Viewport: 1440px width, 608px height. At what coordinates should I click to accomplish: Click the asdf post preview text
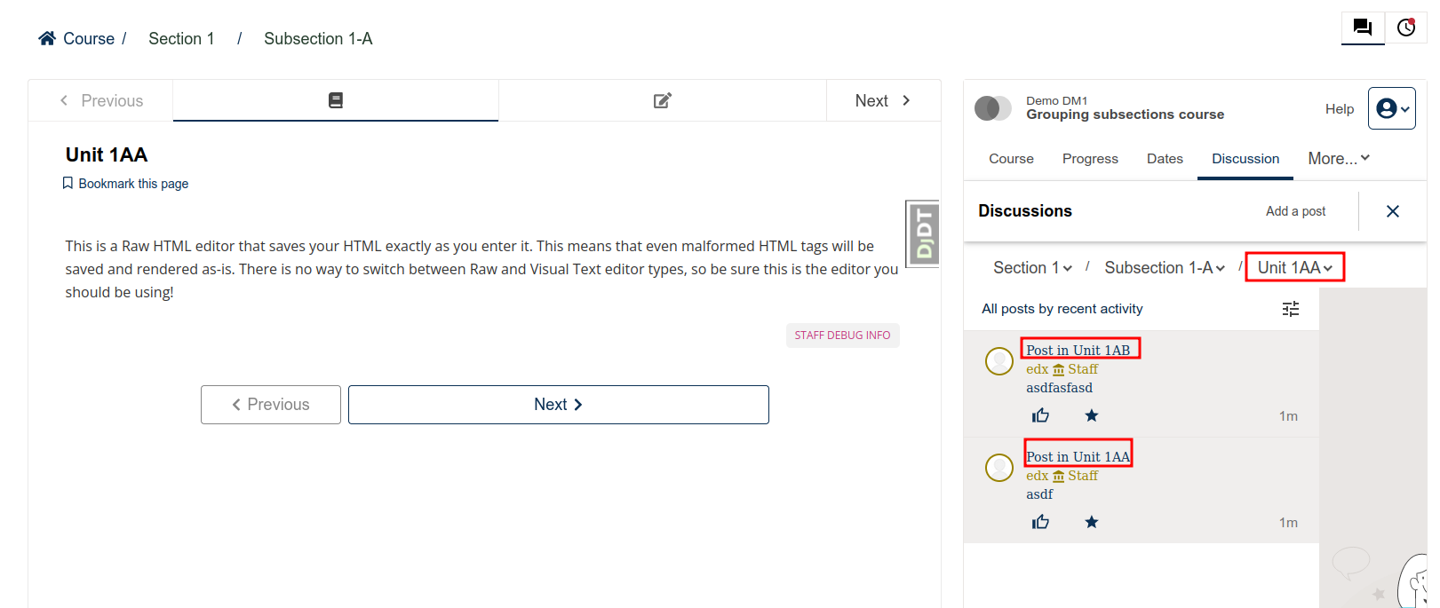pyautogui.click(x=1039, y=494)
